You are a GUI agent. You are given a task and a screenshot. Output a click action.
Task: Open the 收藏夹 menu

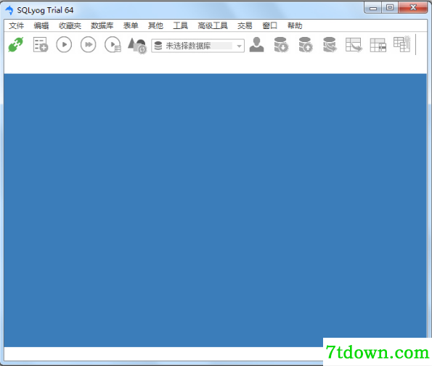point(70,25)
